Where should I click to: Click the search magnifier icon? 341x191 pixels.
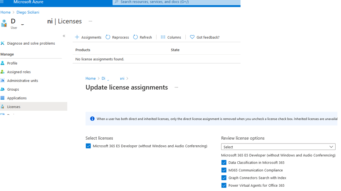[117, 2]
